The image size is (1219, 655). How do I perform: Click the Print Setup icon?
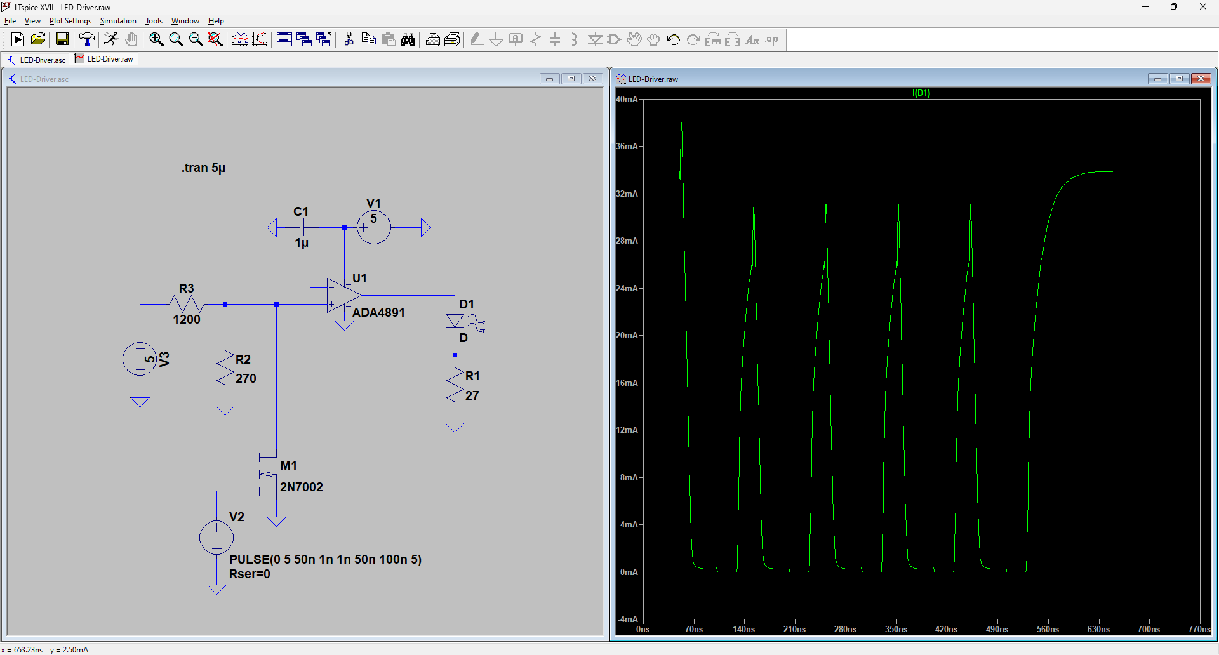click(433, 39)
